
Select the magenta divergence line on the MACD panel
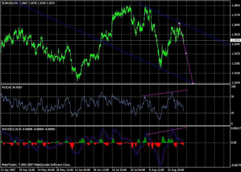coord(167,131)
